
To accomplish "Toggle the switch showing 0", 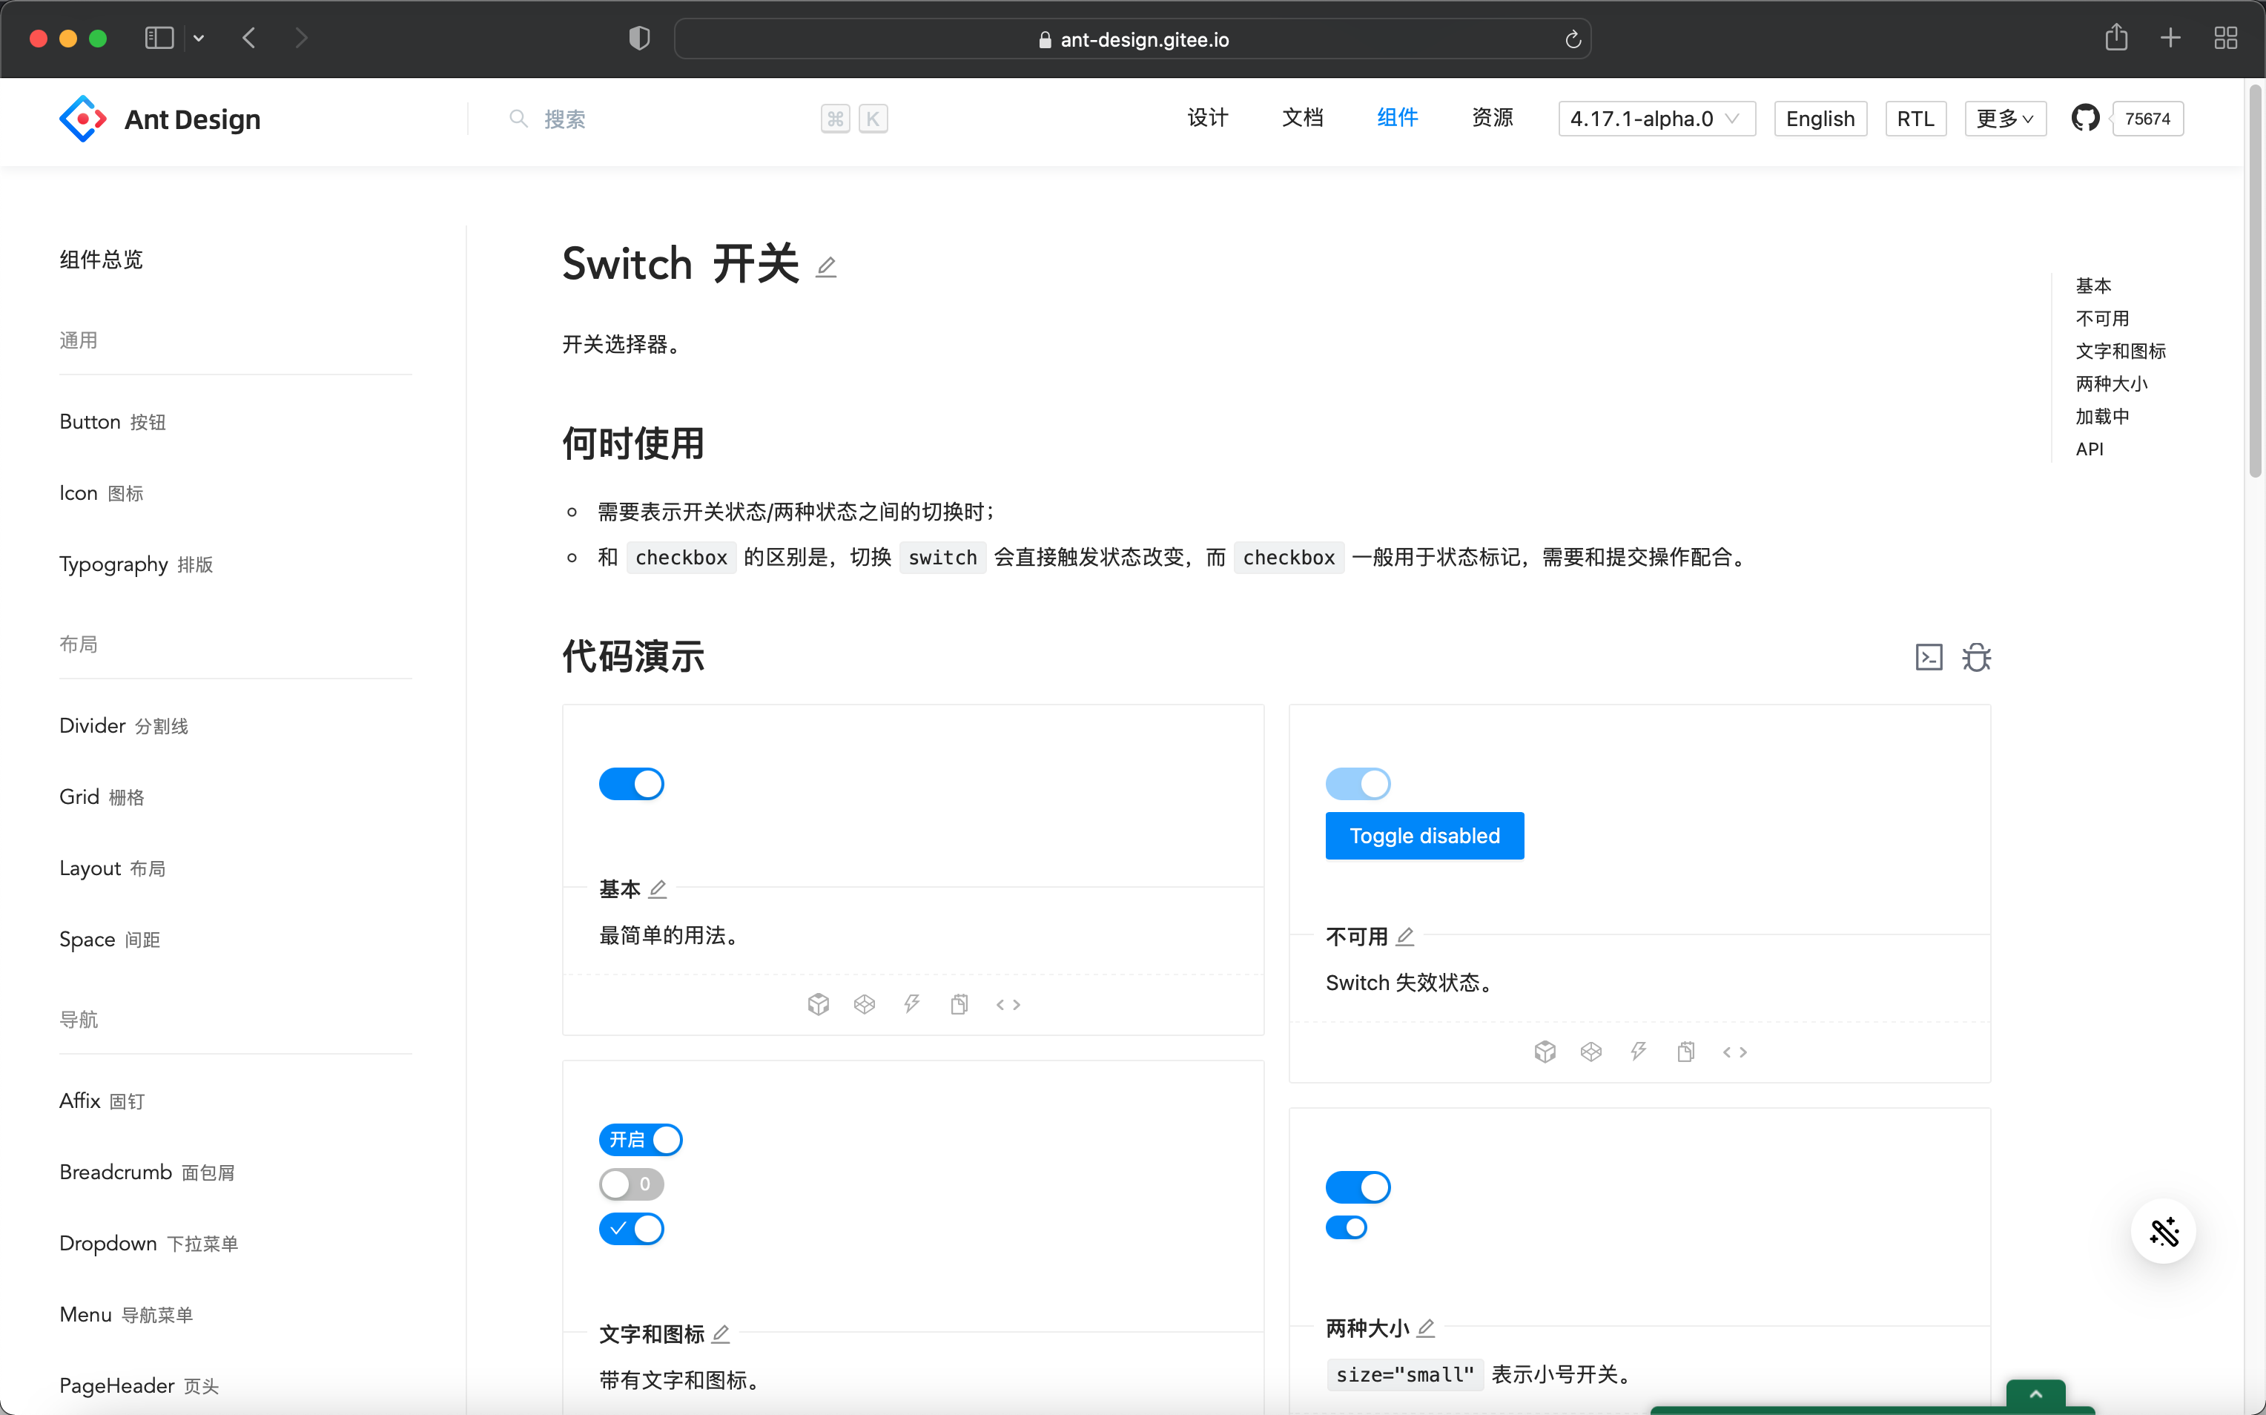I will pos(632,1184).
